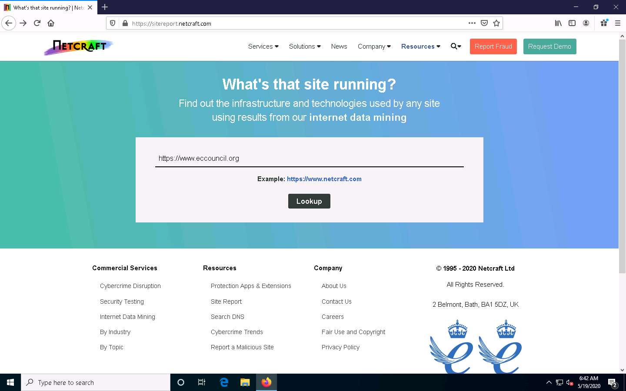Image resolution: width=626 pixels, height=391 pixels.
Task: Open the Firefox home page icon
Action: pos(51,23)
